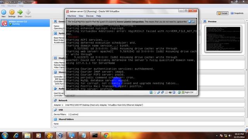Click the volume speaker tray icon

tap(230, 136)
